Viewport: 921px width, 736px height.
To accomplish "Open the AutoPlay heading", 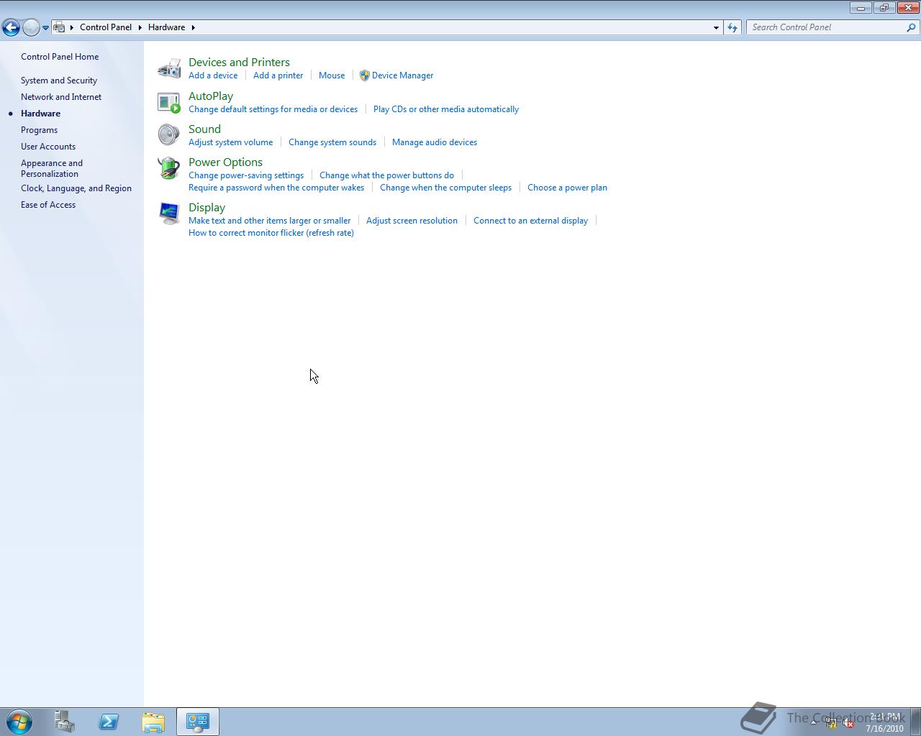I will click(x=211, y=96).
